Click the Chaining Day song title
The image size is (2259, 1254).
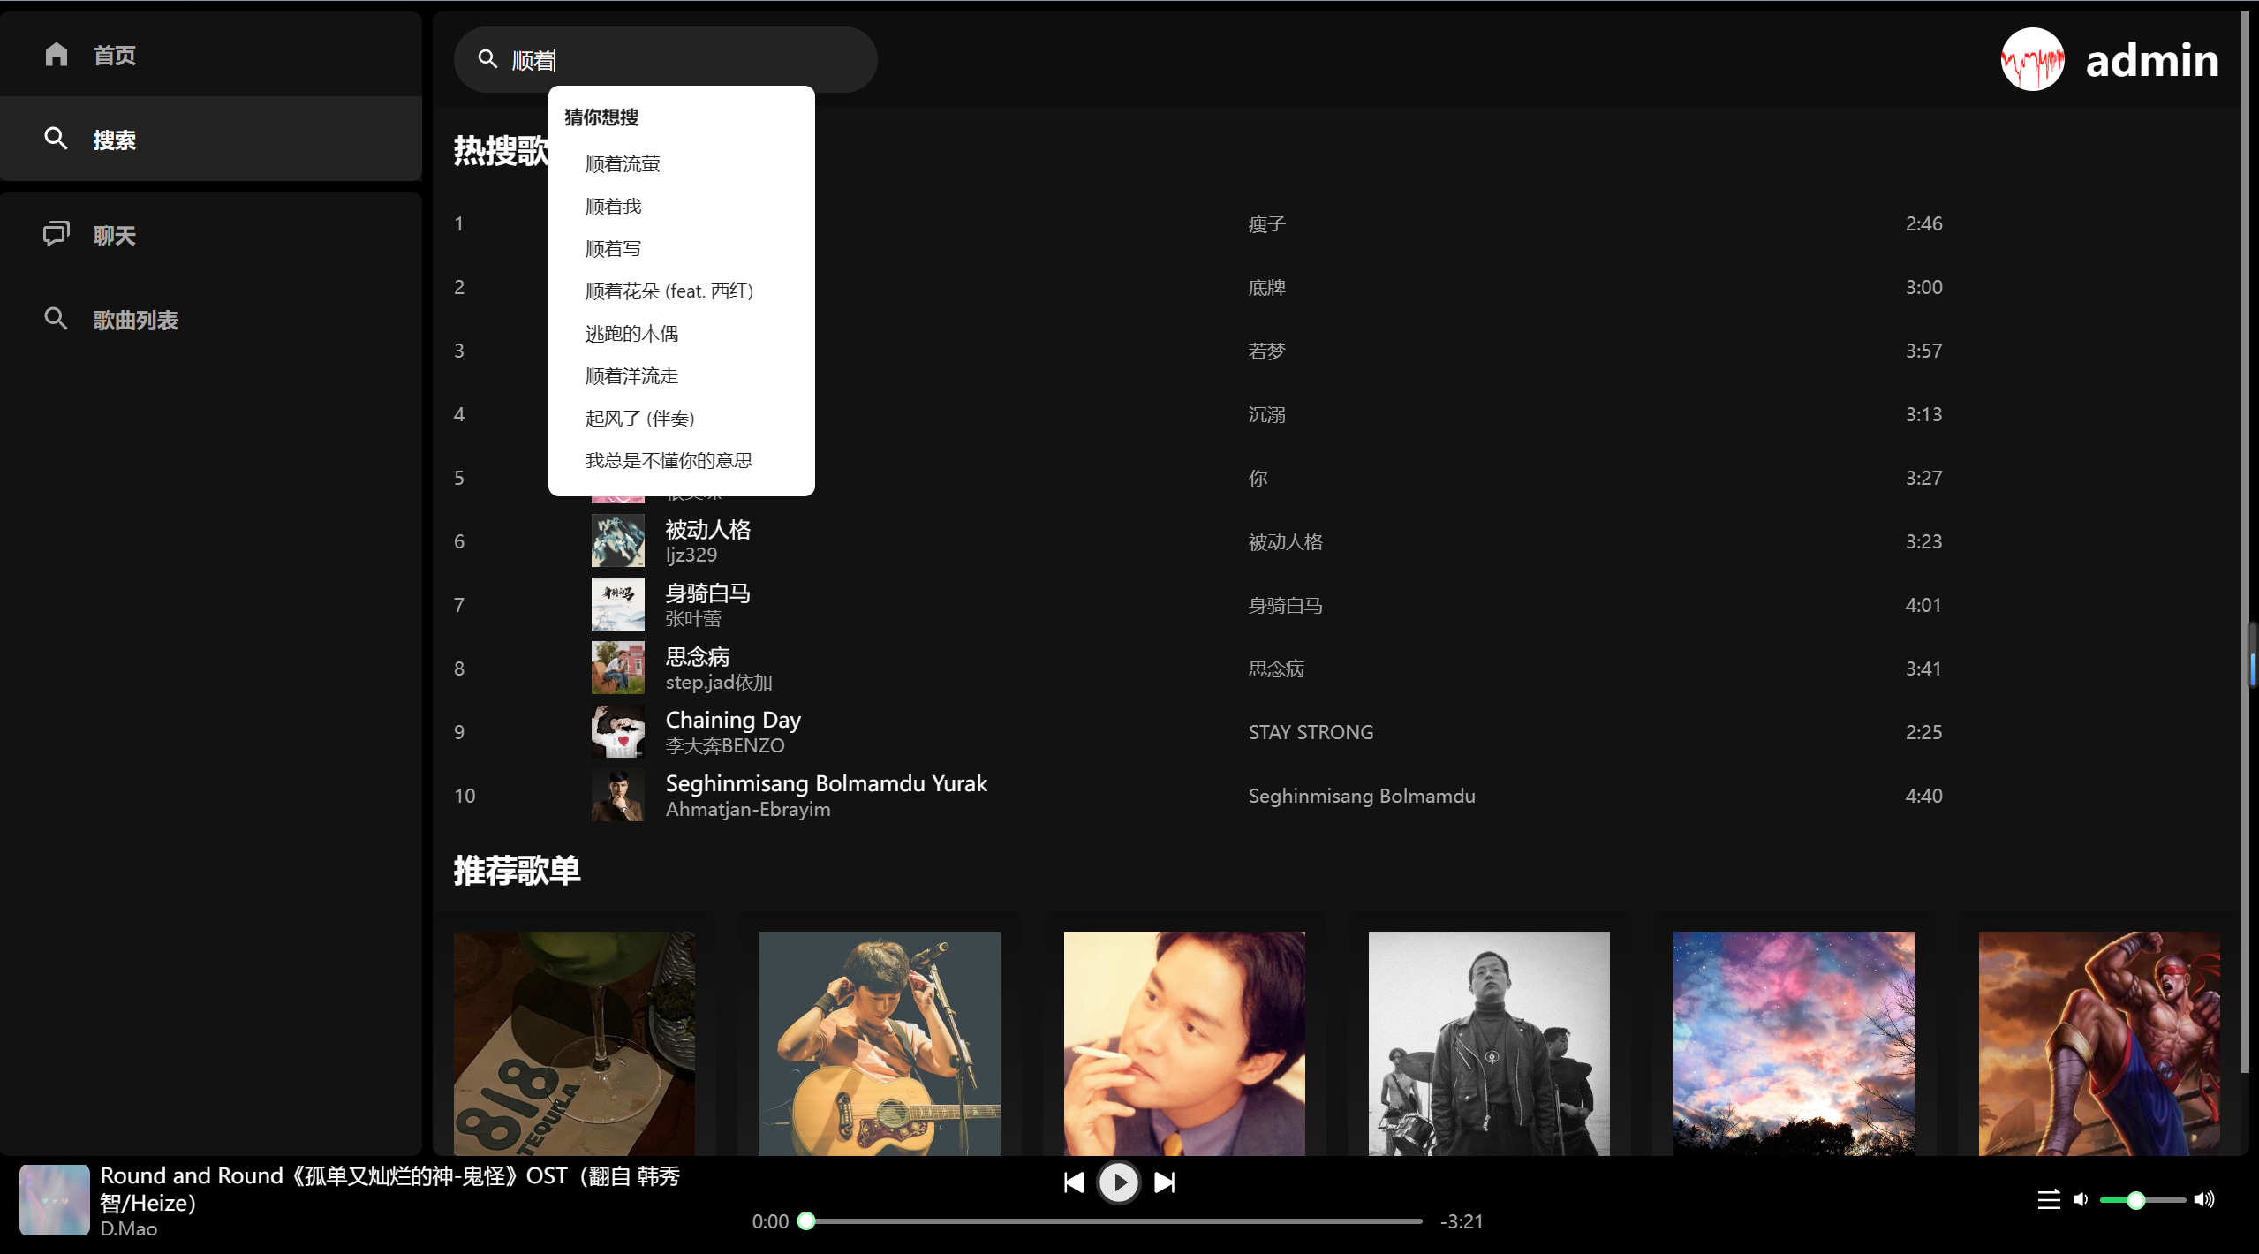coord(732,720)
